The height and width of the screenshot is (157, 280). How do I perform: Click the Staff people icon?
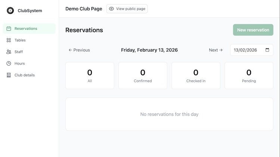tap(9, 52)
